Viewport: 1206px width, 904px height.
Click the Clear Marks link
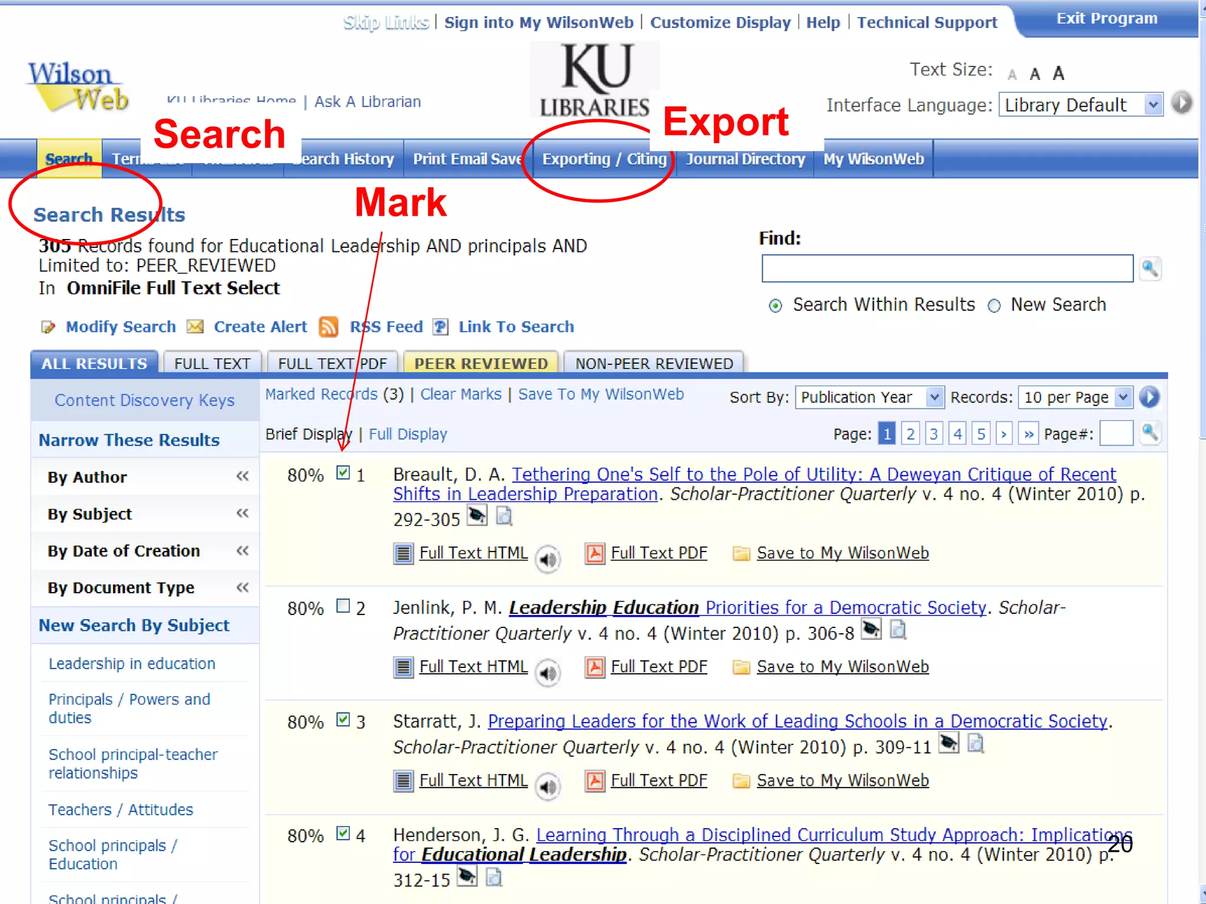click(460, 394)
